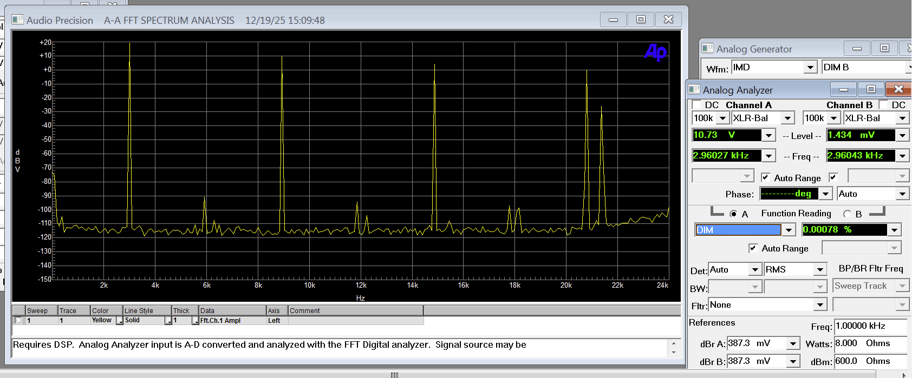912x378 pixels.
Task: Open Channel A XLR-Bal source dropdown
Action: click(x=788, y=118)
